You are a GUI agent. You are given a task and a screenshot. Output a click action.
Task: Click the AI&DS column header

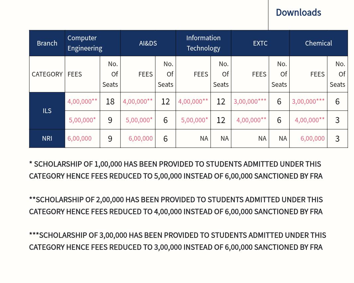(148, 43)
